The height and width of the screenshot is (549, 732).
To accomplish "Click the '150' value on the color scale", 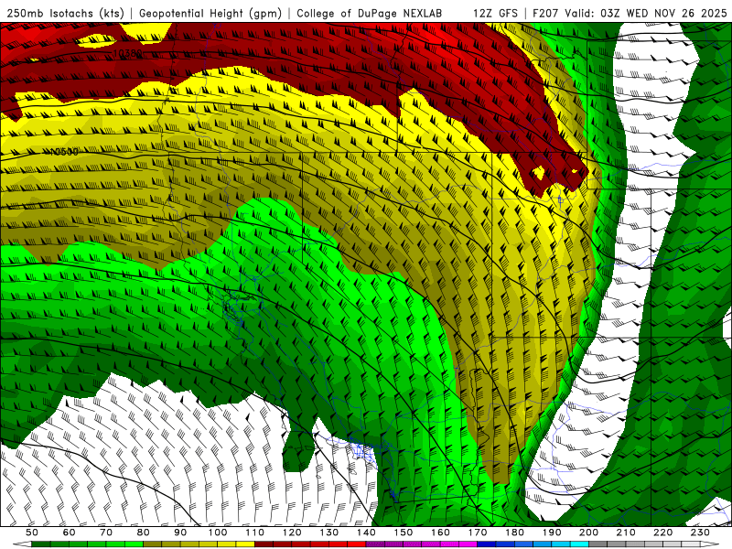I will 404,533.
